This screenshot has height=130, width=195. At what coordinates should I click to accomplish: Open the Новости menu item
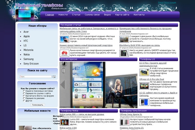63,15
